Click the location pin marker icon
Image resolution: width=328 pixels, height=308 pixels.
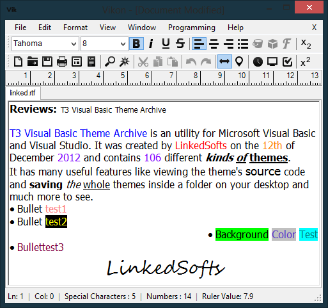tap(239, 61)
